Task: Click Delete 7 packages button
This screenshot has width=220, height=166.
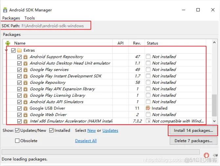Action: (x=193, y=141)
